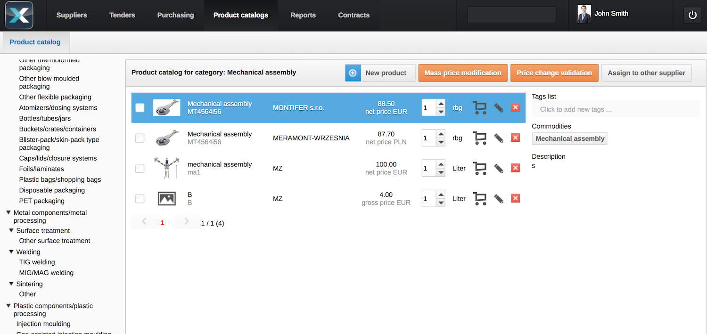Viewport: 707px width, 334px height.
Task: Open the Reports menu
Action: (x=303, y=15)
